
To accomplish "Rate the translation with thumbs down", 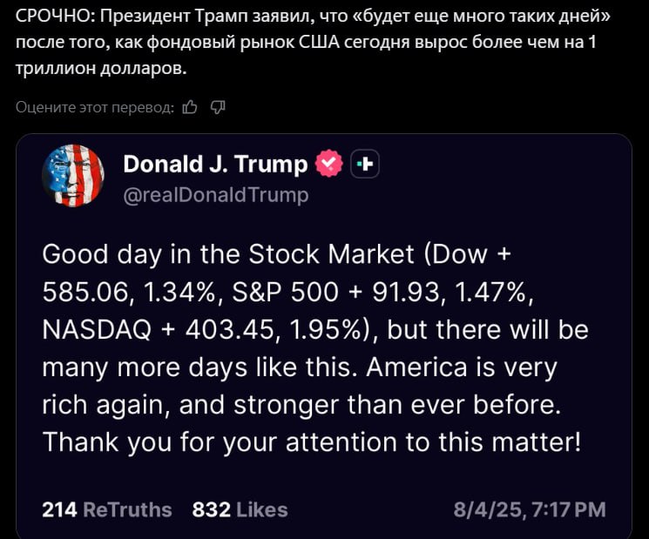I will (x=218, y=107).
